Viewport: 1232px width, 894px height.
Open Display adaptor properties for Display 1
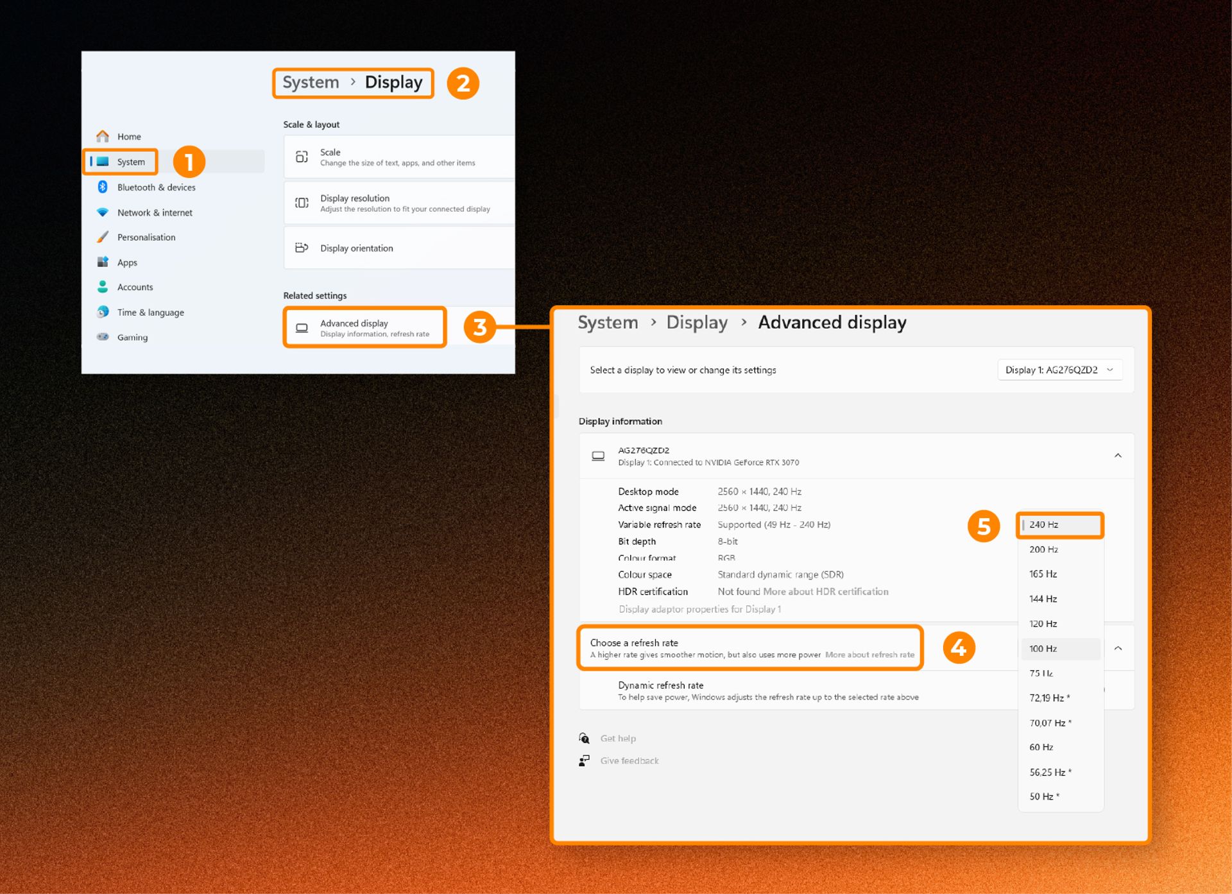point(699,609)
